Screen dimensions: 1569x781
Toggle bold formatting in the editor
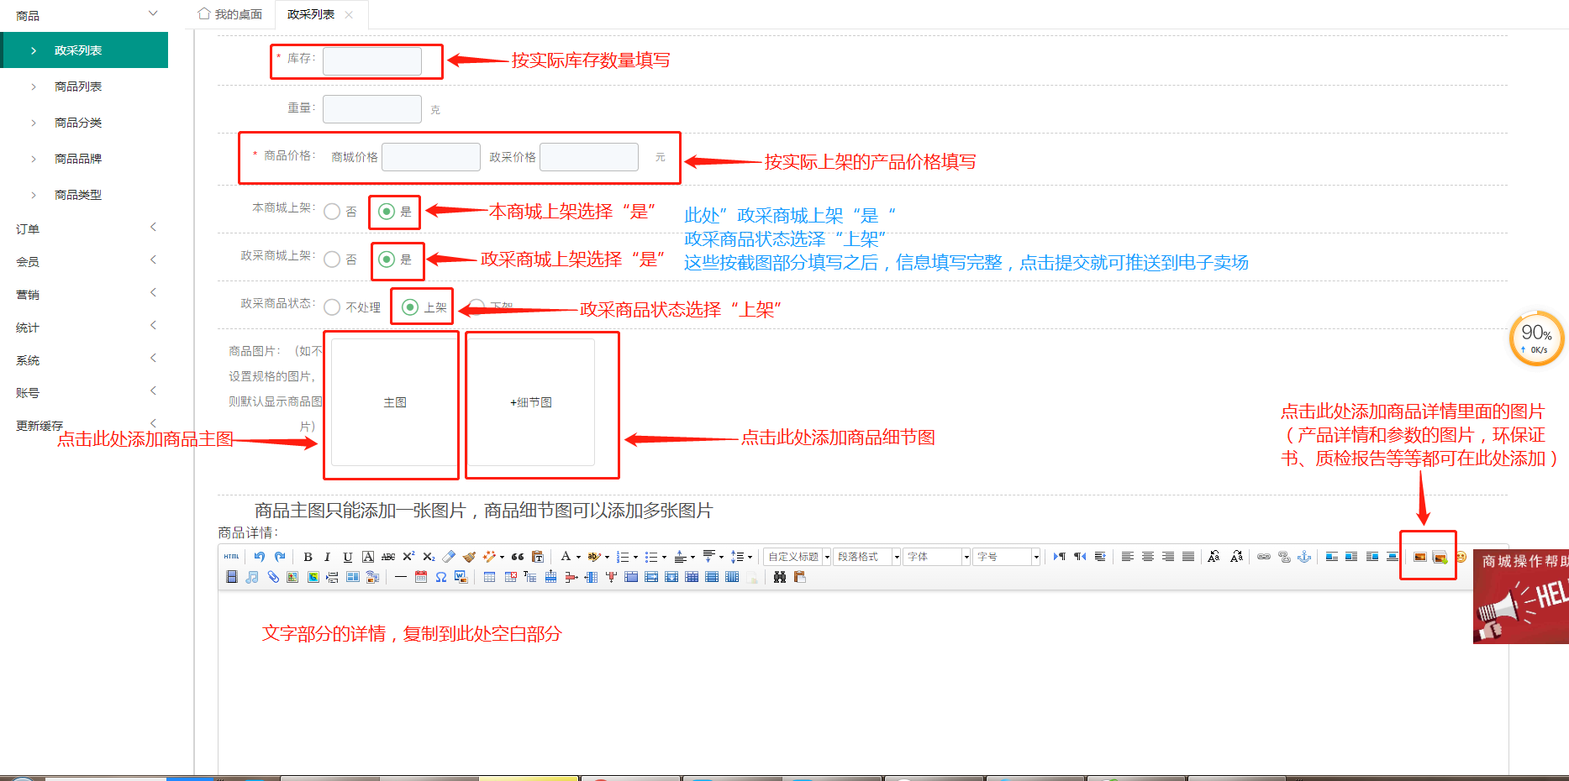pos(308,557)
